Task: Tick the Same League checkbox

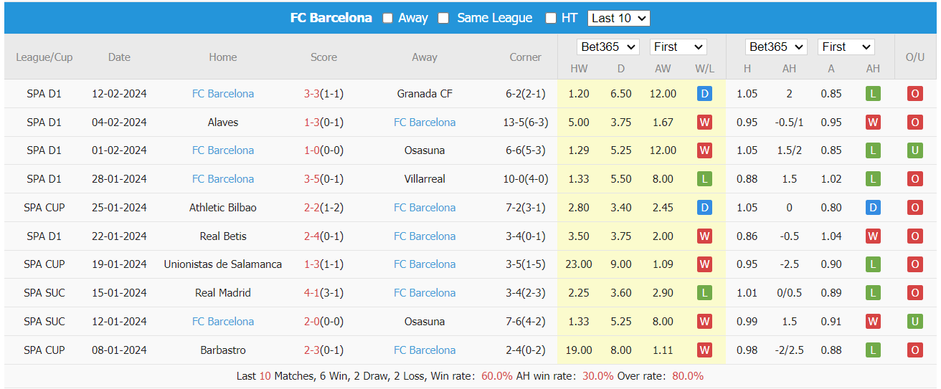Action: [444, 18]
